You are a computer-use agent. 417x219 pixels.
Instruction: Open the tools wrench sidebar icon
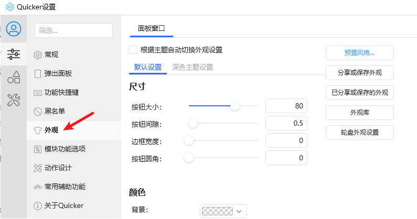(x=14, y=100)
